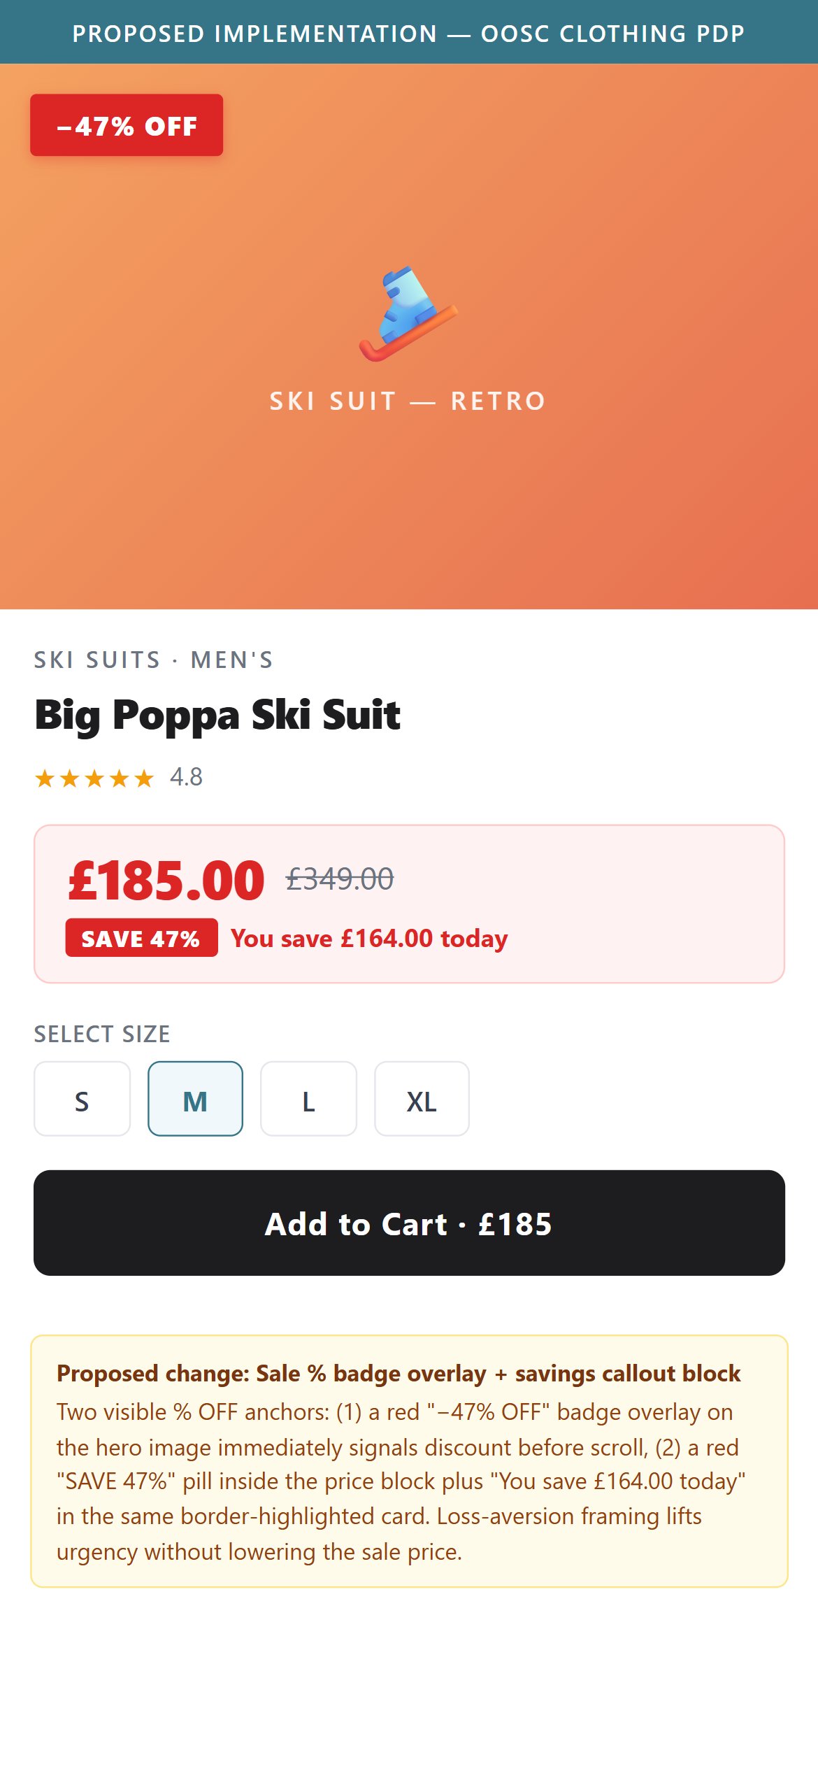
Task: Select size S
Action: click(x=82, y=1099)
